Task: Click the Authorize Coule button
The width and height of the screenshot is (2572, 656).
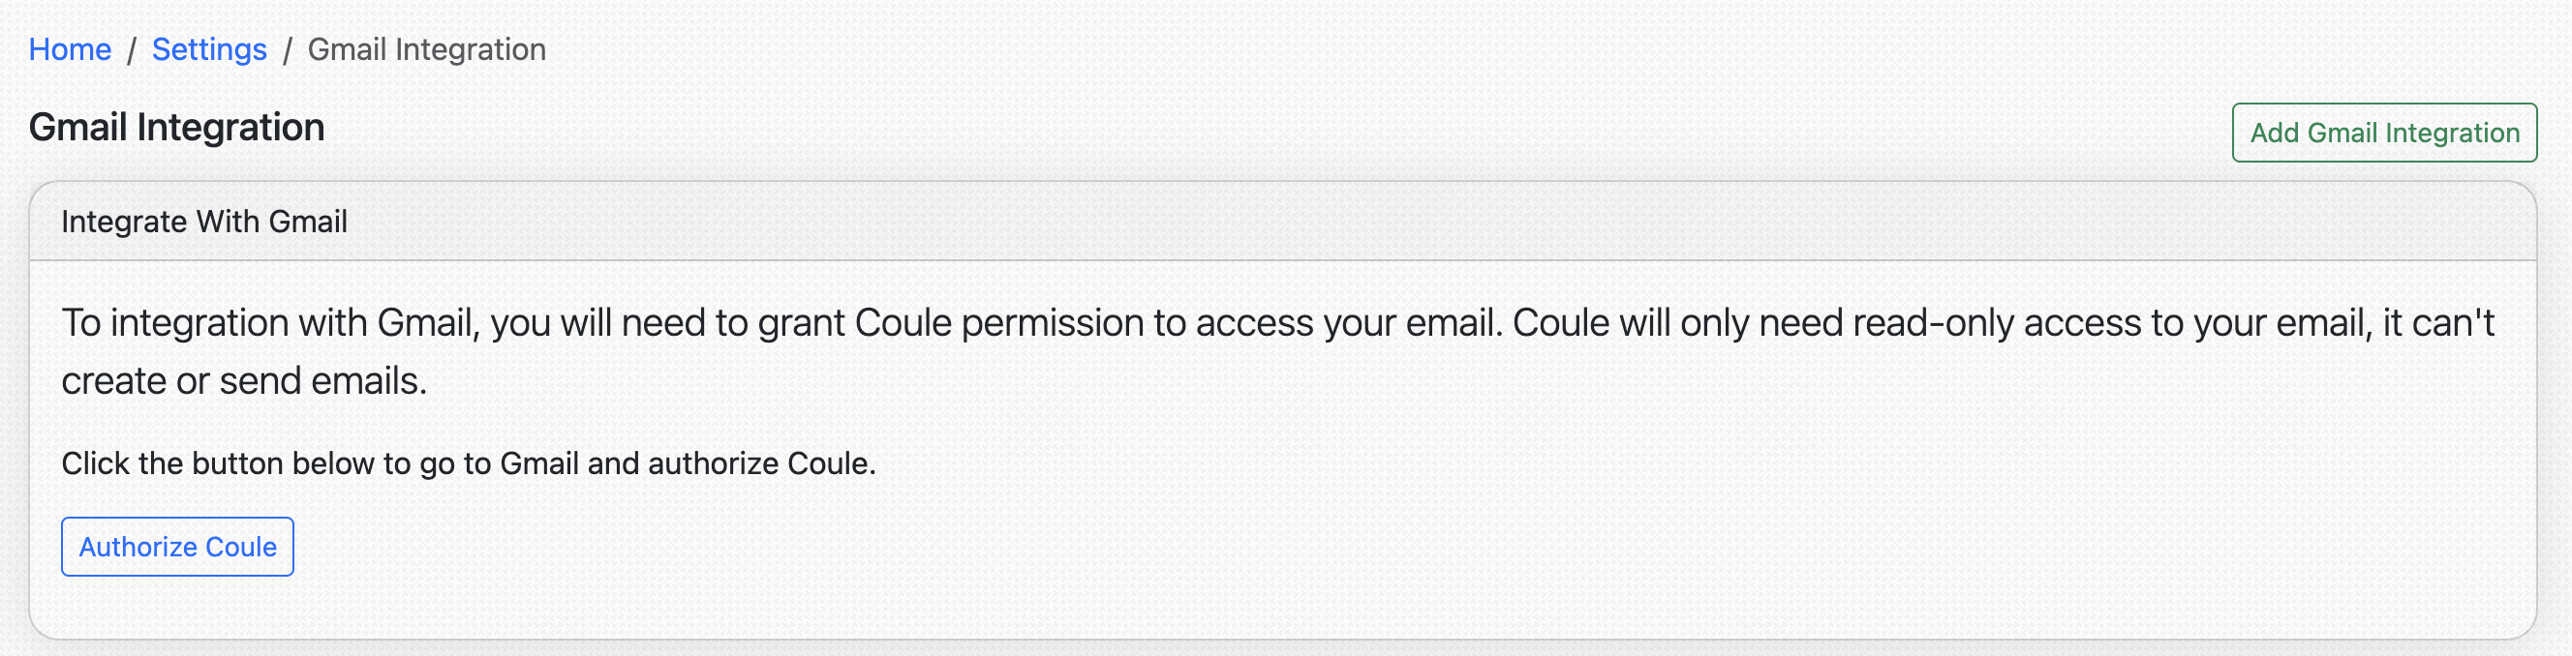Action: click(x=176, y=547)
